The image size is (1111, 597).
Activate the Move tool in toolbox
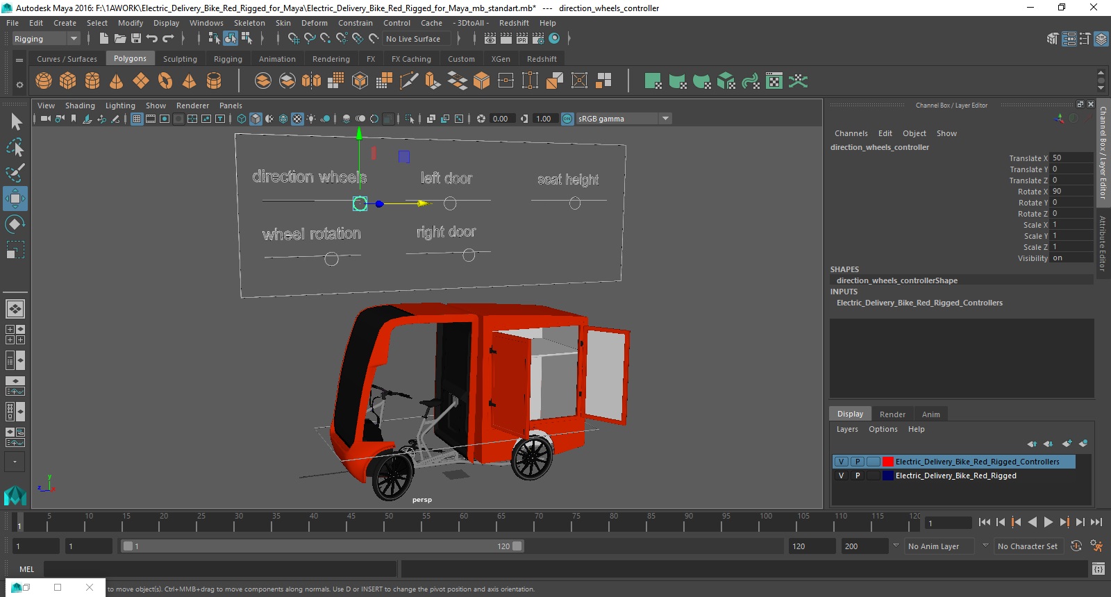[x=15, y=199]
